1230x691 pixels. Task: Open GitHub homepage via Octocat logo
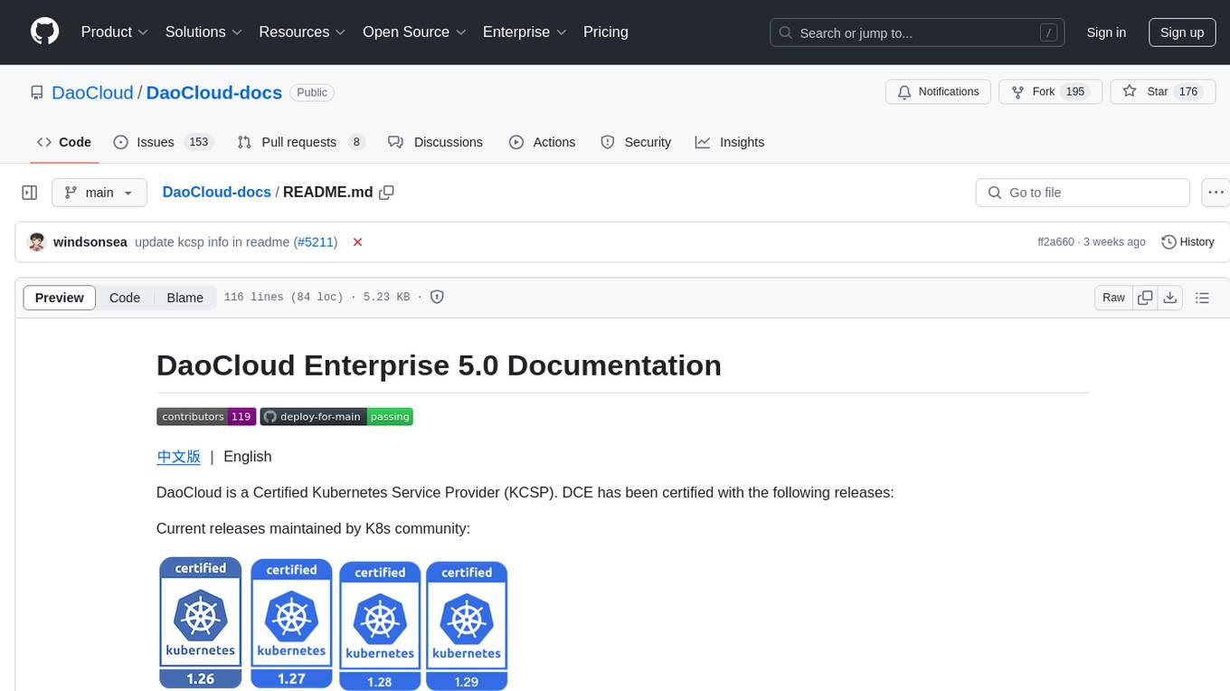[45, 32]
